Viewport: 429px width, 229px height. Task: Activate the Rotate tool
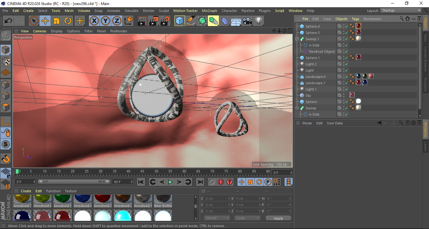pyautogui.click(x=68, y=21)
